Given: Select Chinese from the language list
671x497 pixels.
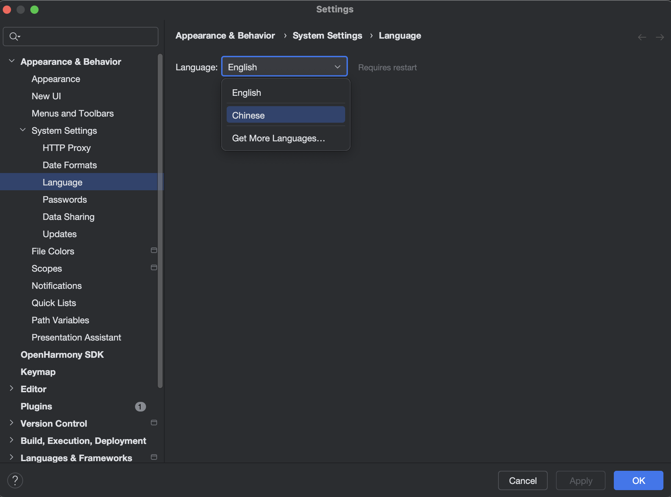Looking at the screenshot, I should (x=286, y=115).
